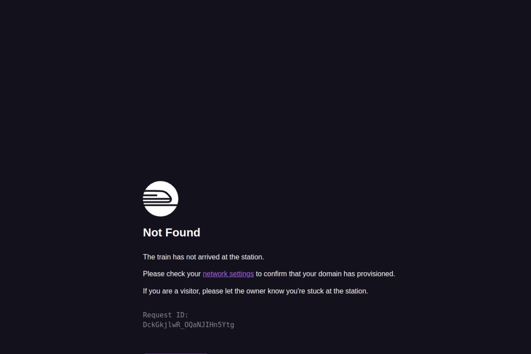
Task: Click the word 'train' in first sentence
Action: pos(164,257)
